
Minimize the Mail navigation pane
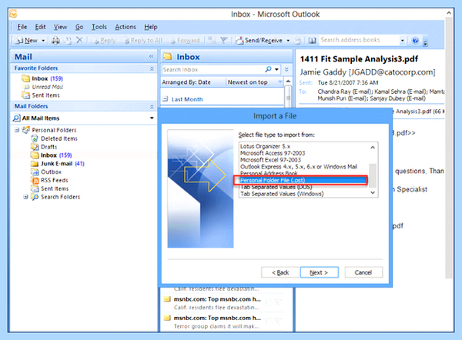coord(151,56)
